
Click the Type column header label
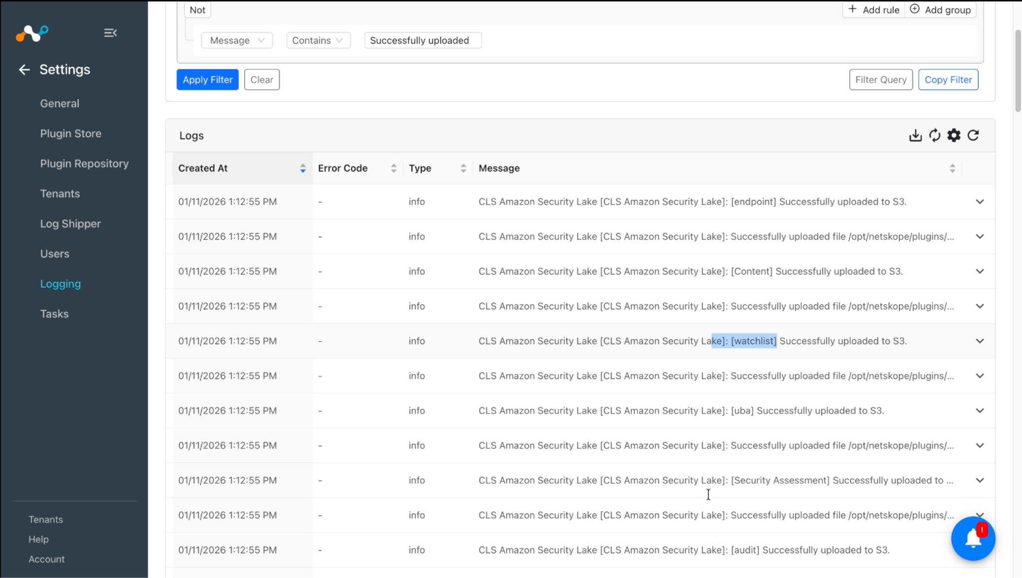[x=420, y=169]
